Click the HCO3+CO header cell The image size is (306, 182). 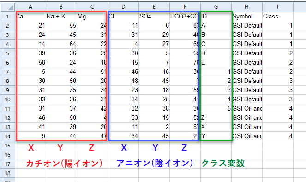185,16
